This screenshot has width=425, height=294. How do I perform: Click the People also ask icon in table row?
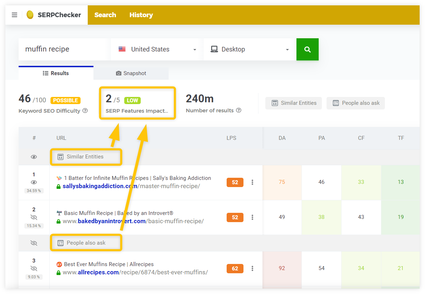click(61, 243)
